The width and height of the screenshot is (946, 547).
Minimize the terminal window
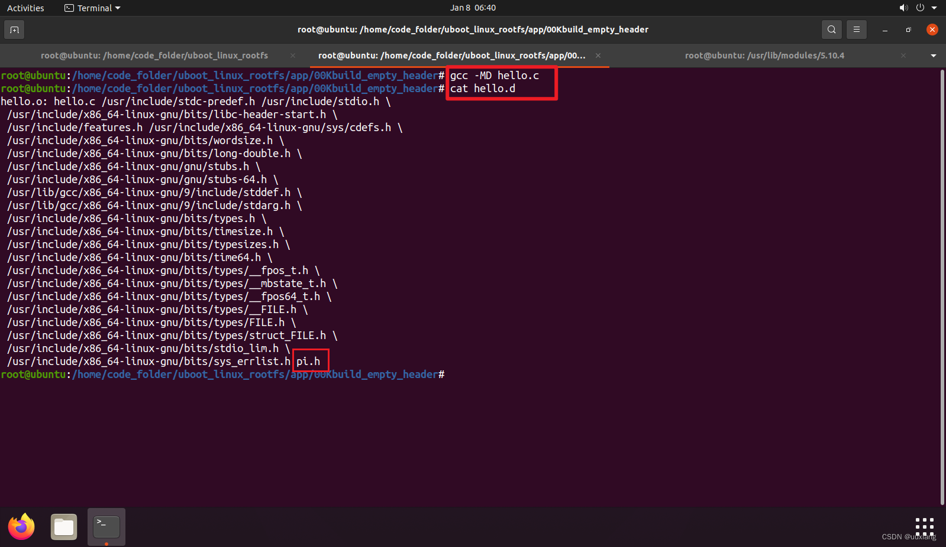coord(885,30)
